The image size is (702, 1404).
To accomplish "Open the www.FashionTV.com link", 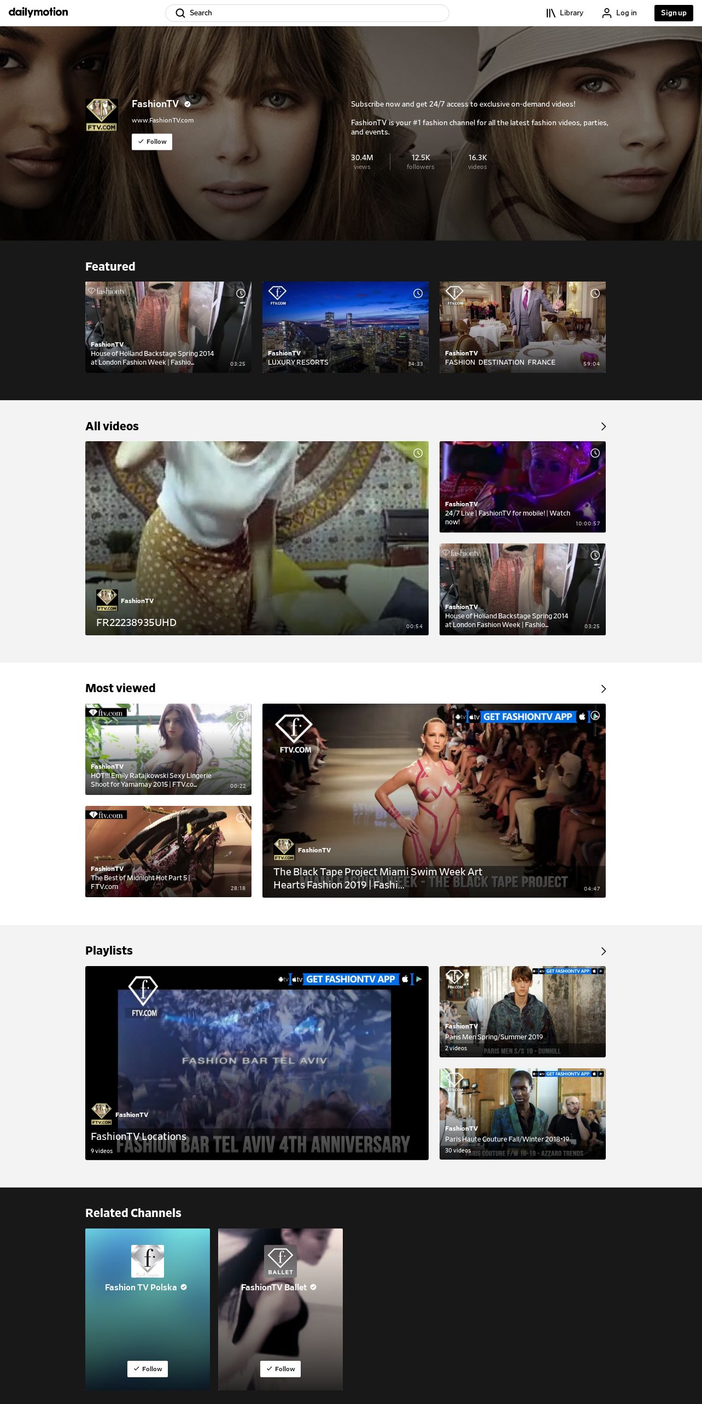I will click(x=162, y=120).
